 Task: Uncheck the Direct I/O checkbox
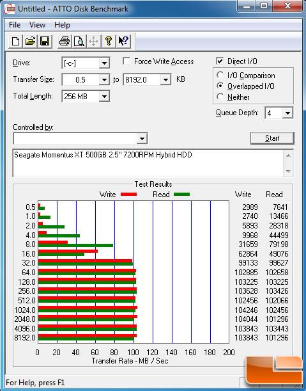220,61
